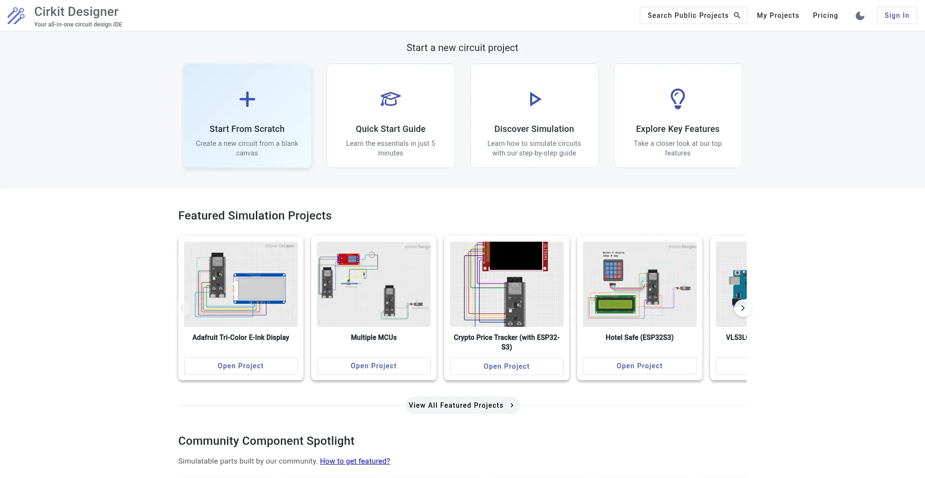Open Project for Crypto Price Tracker
Image resolution: width=925 pixels, height=478 pixels.
[x=507, y=366]
